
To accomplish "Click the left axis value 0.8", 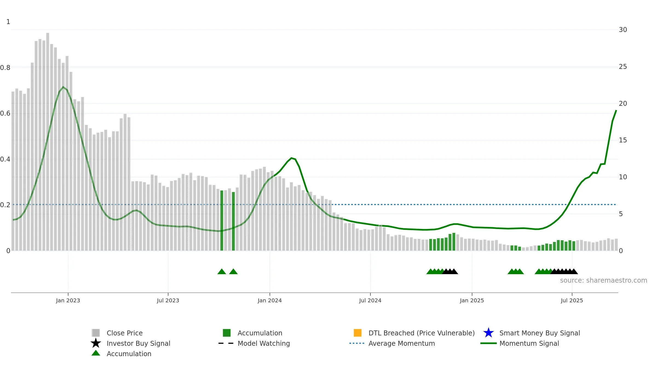I will click(x=5, y=68).
